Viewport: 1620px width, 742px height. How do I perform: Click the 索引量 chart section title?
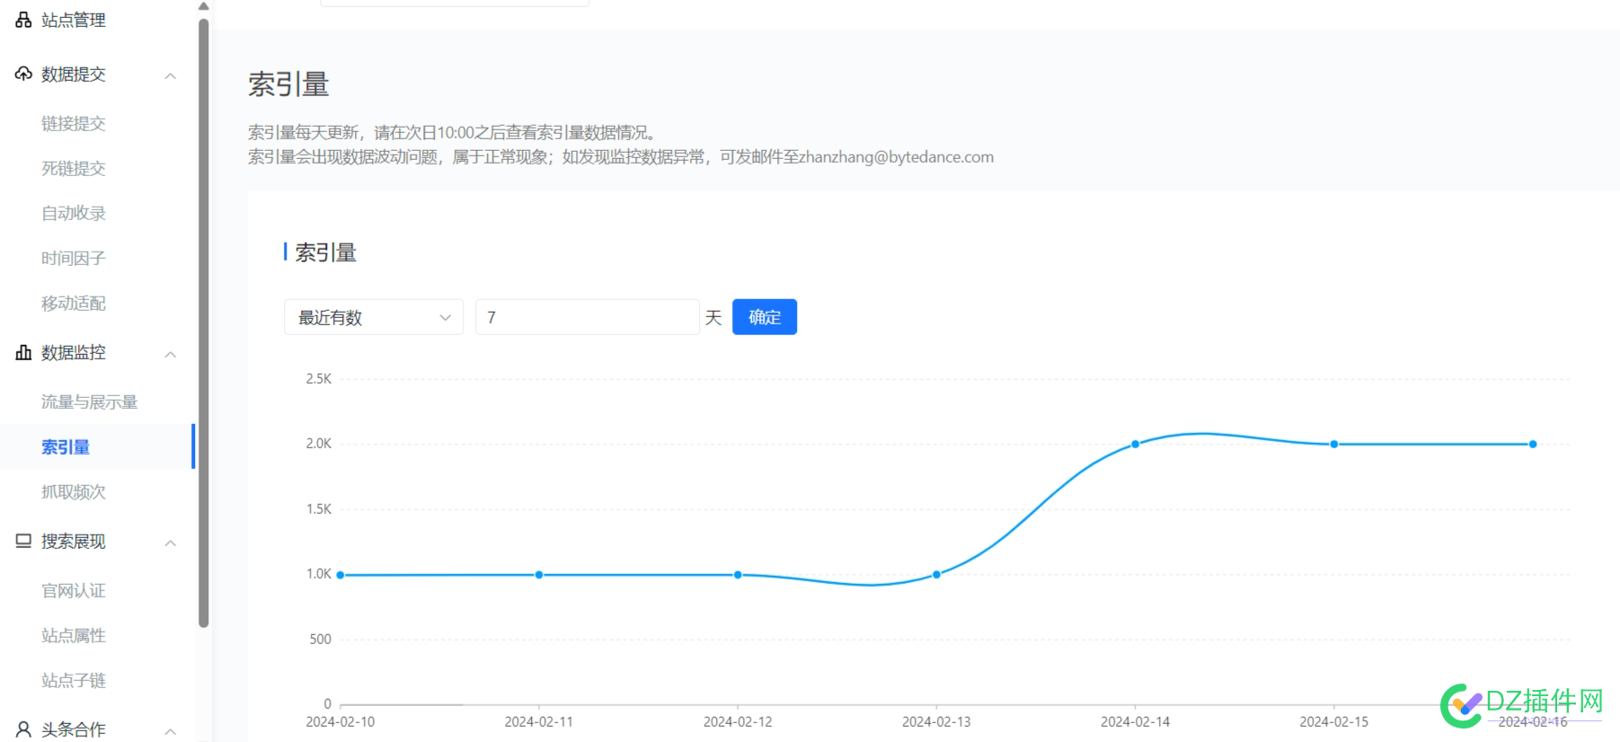326,252
